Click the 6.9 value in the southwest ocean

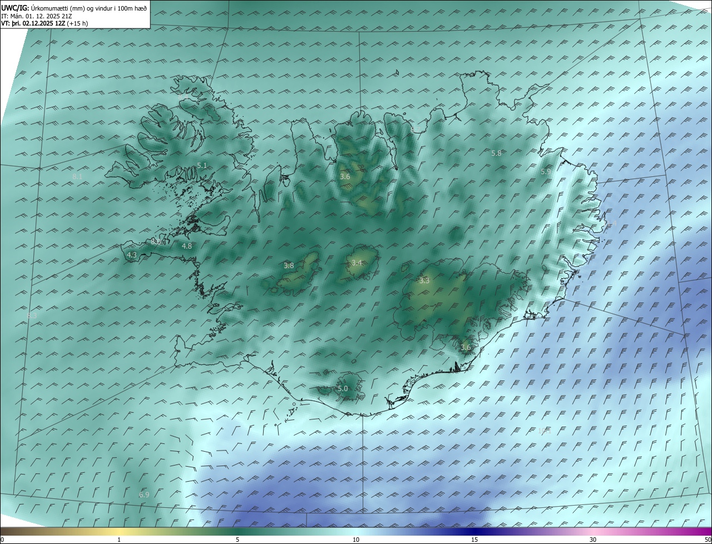tap(144, 494)
